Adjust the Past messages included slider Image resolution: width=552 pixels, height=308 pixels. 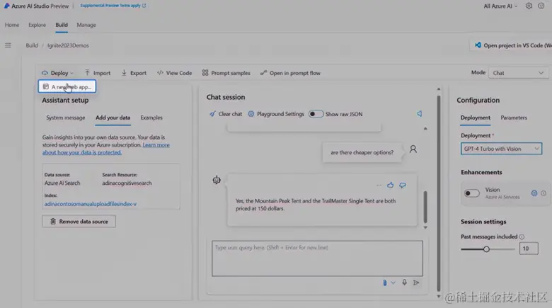(486, 249)
